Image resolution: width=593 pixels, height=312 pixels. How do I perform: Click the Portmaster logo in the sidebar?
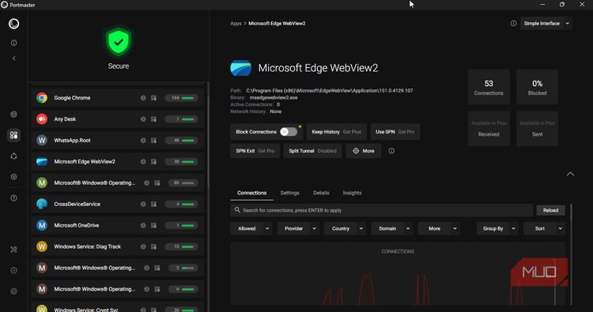14,24
